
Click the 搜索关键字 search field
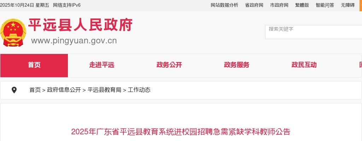314,32
